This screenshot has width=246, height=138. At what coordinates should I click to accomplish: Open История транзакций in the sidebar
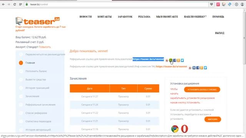pos(37,88)
